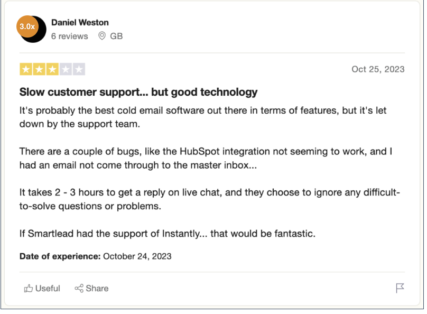Click the location pin icon

102,36
